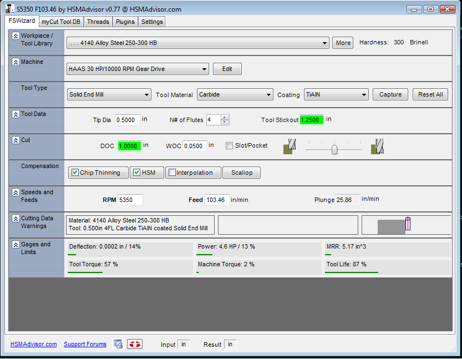The width and height of the screenshot is (462, 359).
Task: Toggle the Chip Thinning checkbox
Action: click(75, 173)
